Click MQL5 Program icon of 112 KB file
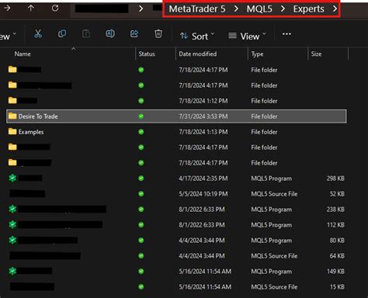Screen dimensions: 368x298 point(12,224)
